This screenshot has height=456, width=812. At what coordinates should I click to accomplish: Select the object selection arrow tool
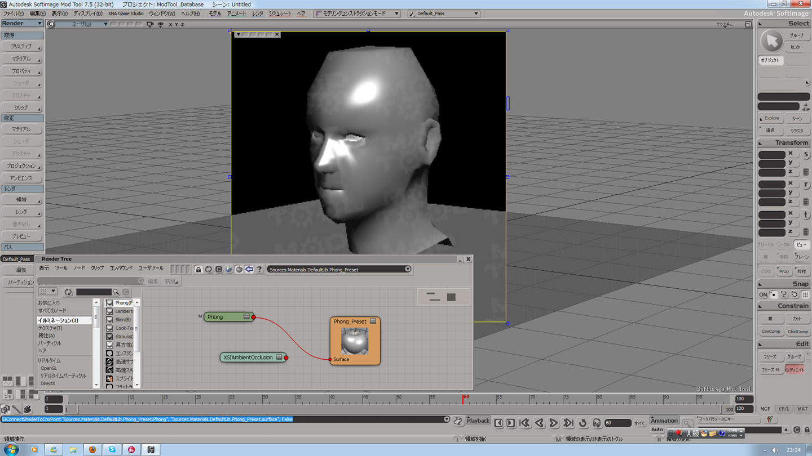coord(771,41)
